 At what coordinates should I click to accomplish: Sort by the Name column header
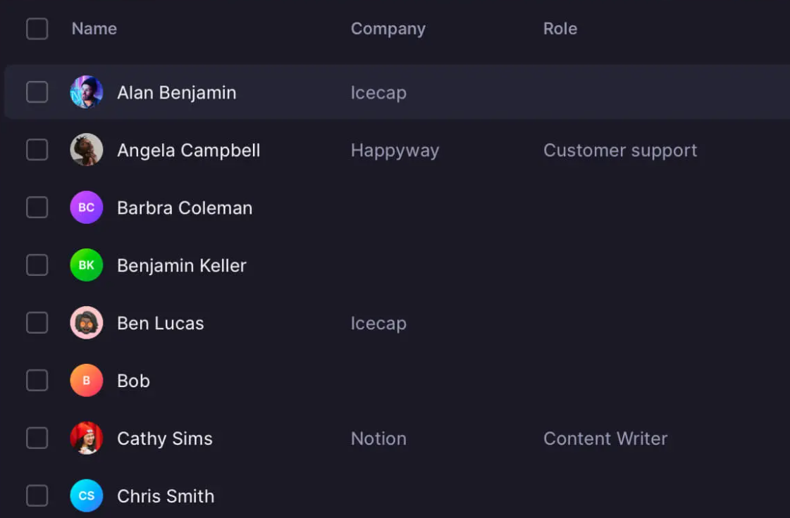pyautogui.click(x=94, y=29)
